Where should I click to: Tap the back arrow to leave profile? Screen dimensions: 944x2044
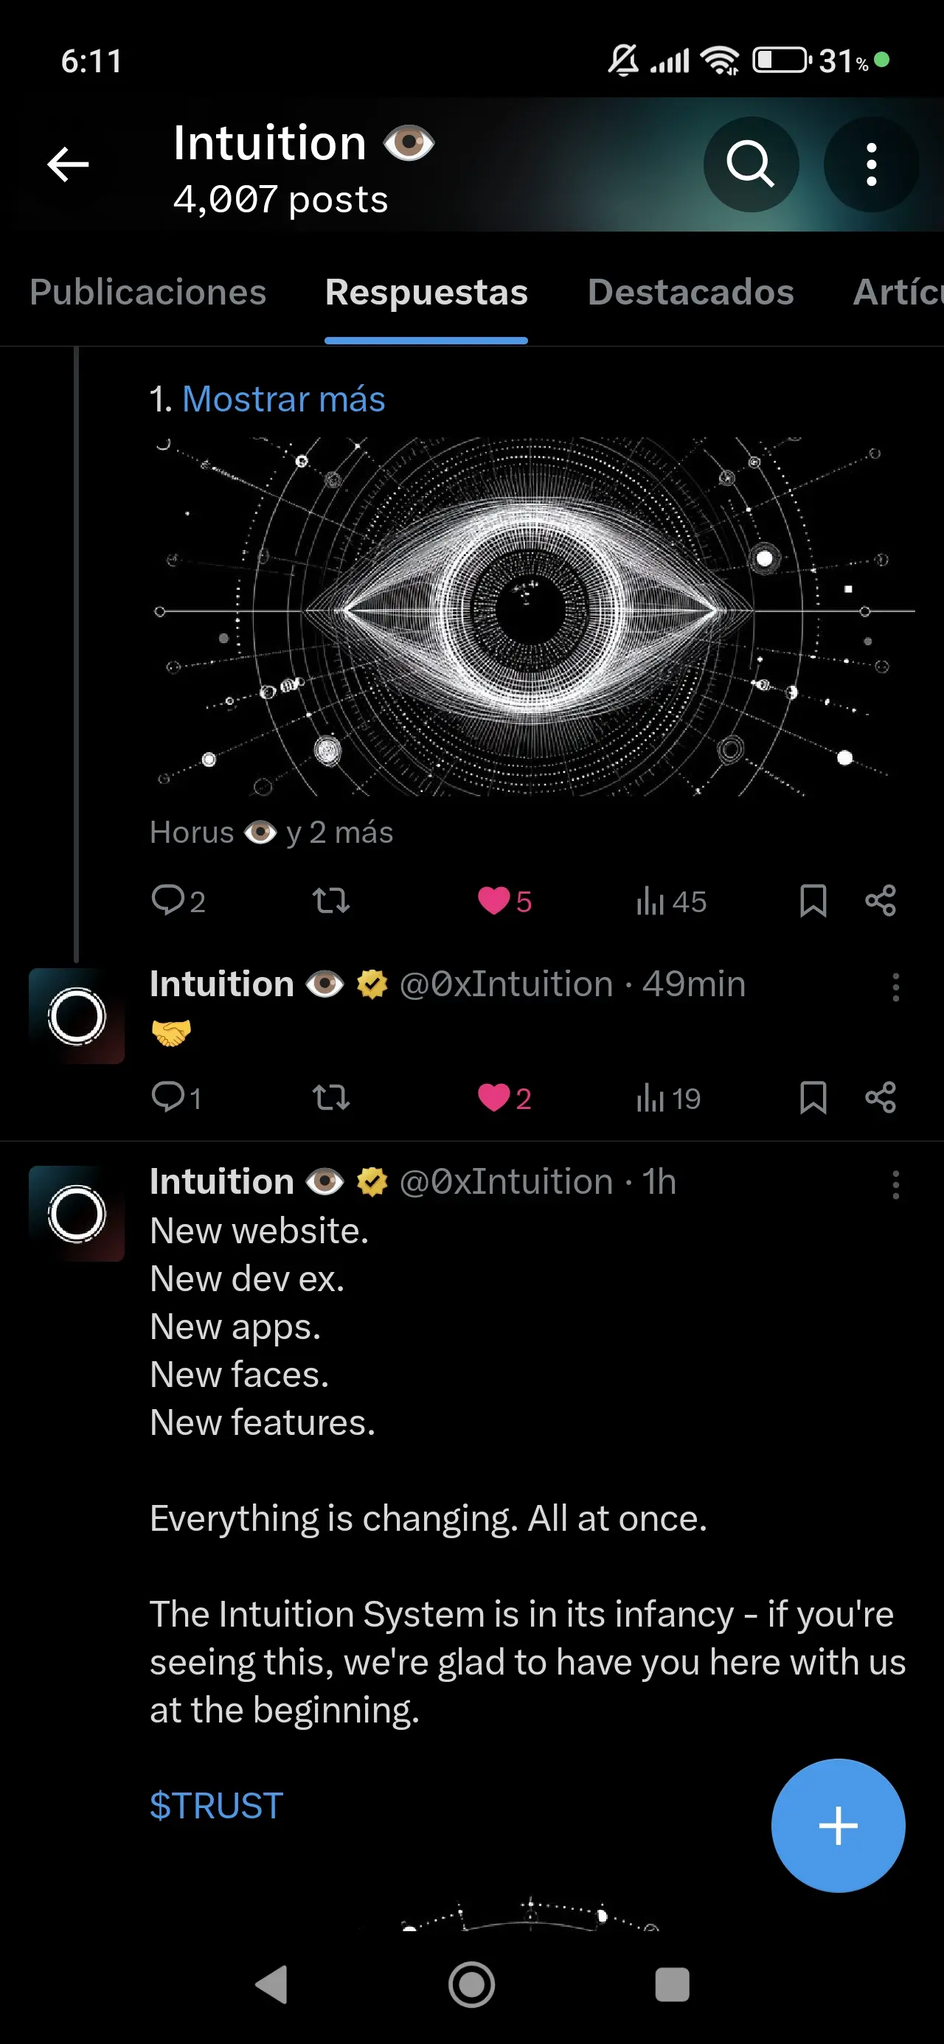pos(69,164)
